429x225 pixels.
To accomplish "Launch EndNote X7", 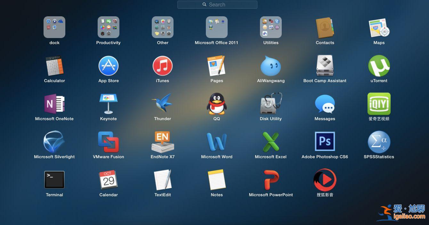I will (163, 142).
